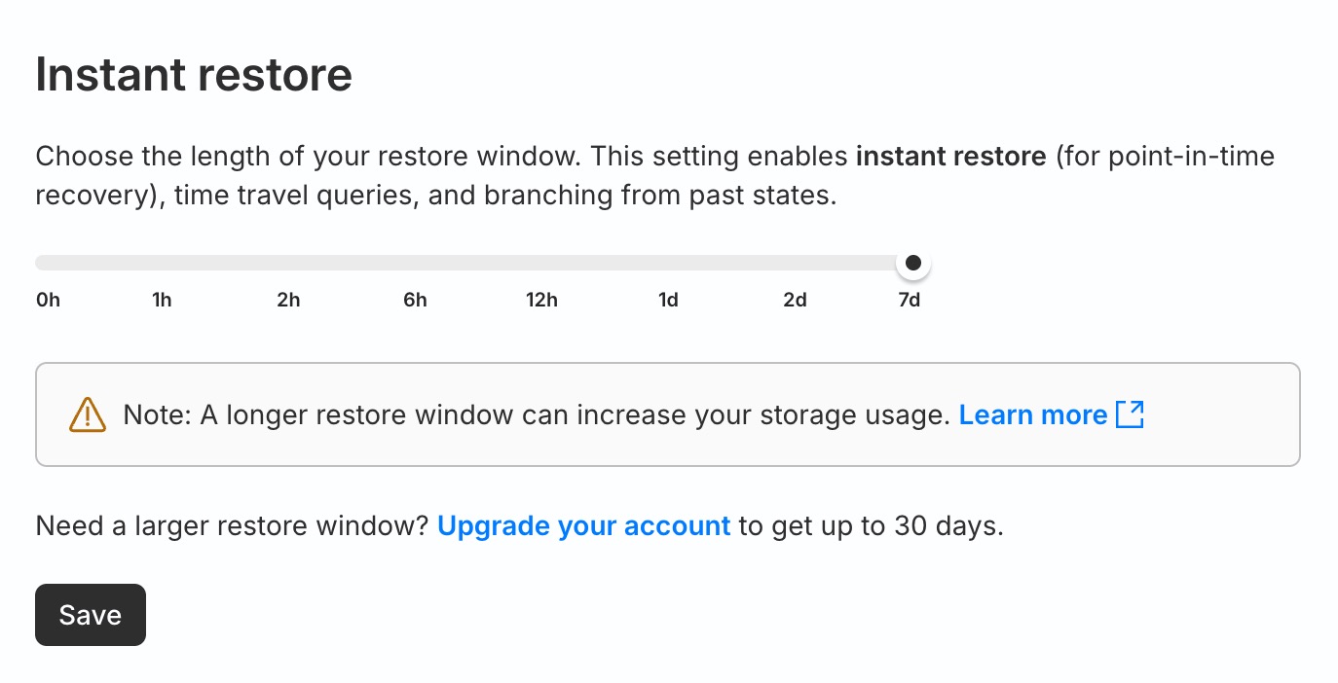Click the warning triangle icon in the note

[88, 414]
